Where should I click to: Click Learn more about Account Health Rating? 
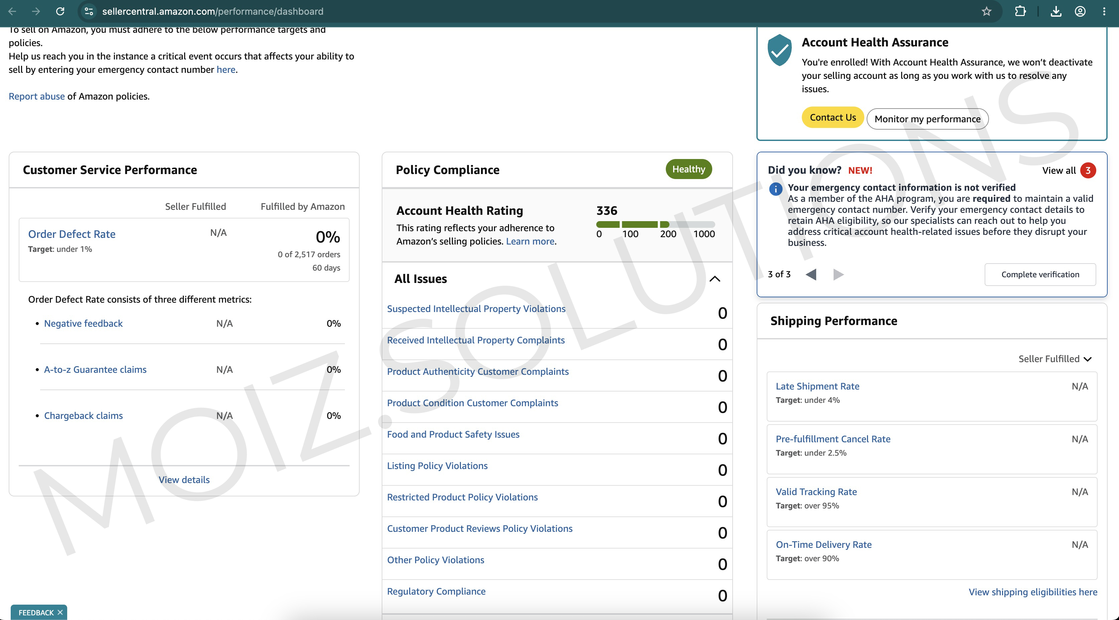coord(530,241)
